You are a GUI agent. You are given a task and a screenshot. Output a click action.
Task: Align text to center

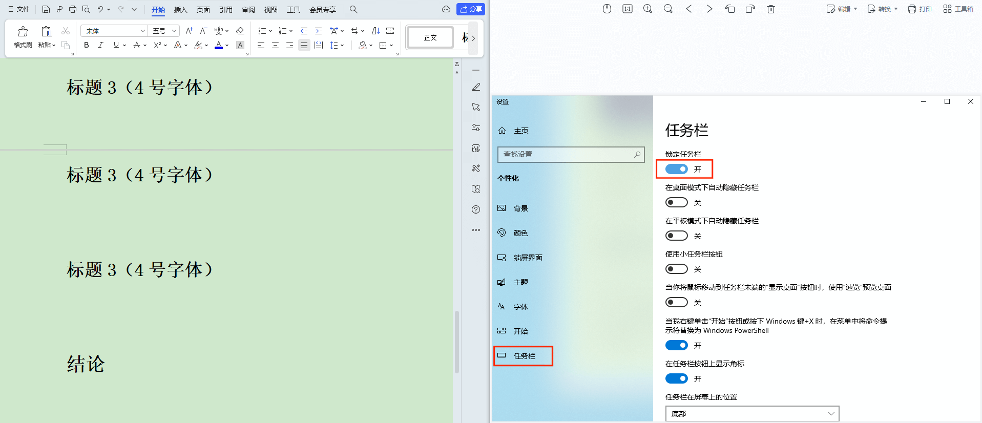coord(275,45)
